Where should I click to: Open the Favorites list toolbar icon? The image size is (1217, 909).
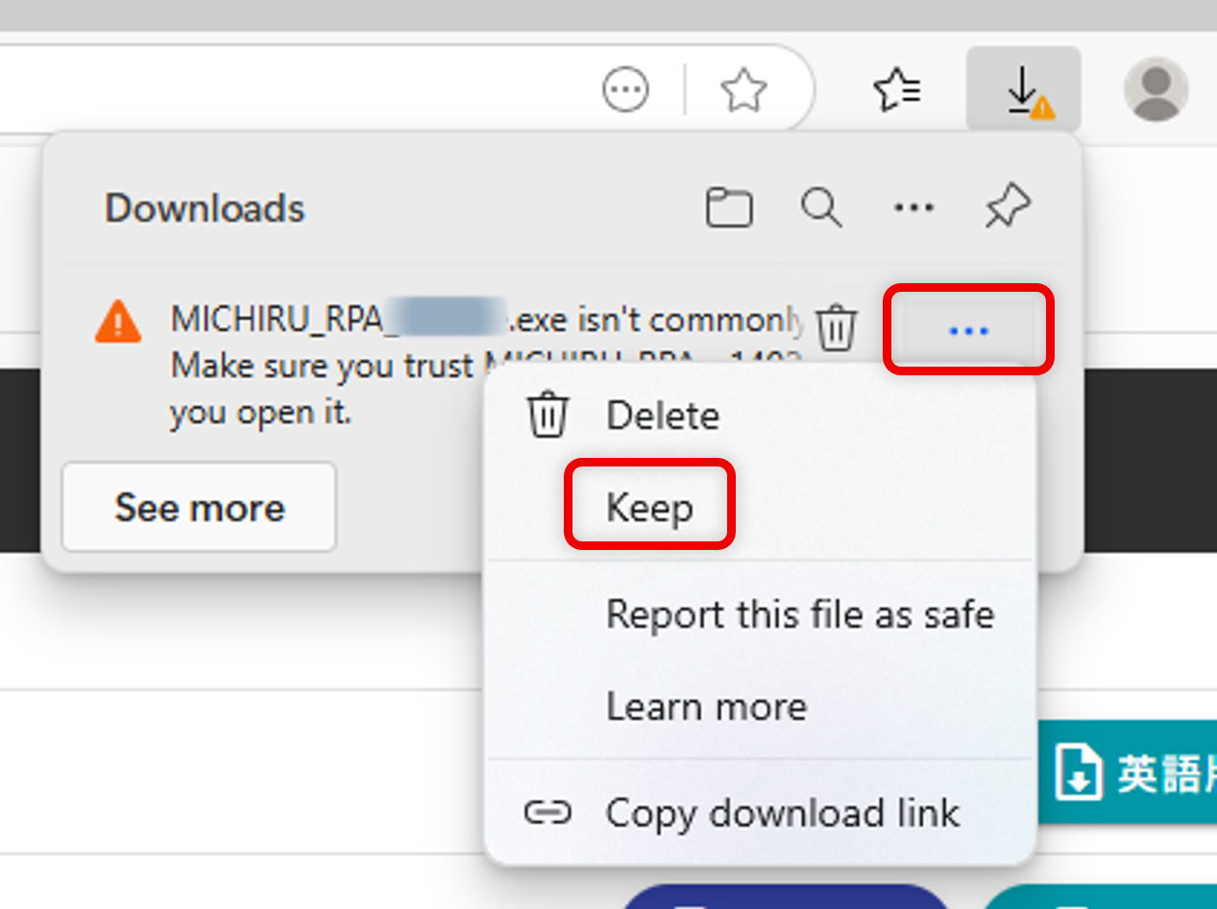pos(897,90)
